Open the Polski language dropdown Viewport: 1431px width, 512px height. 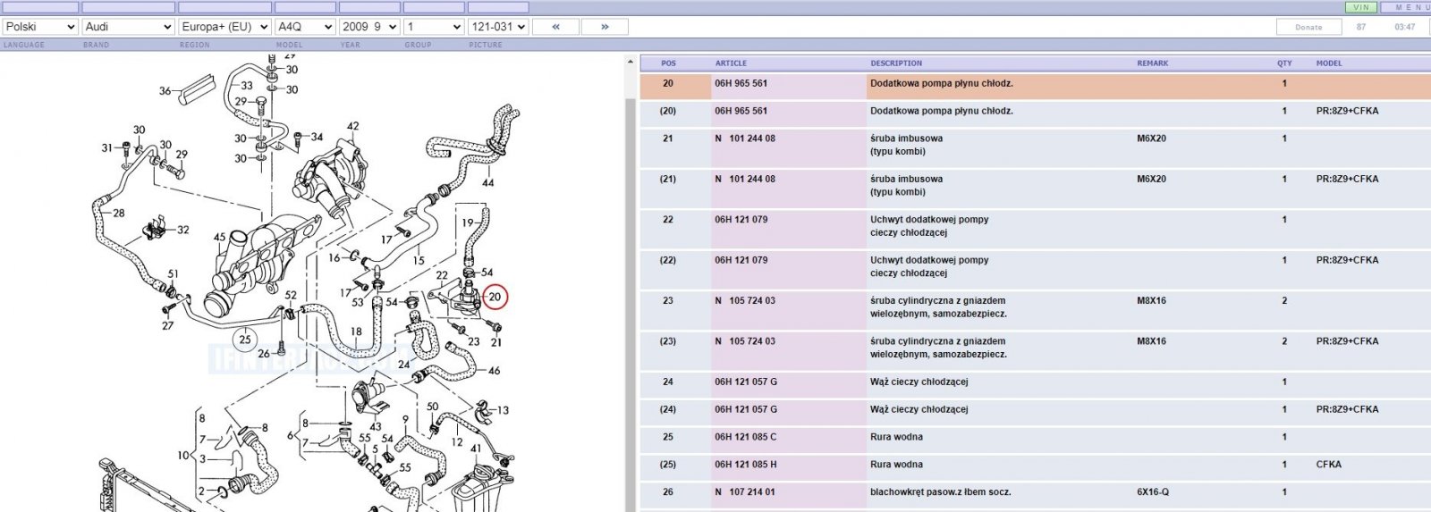click(39, 27)
